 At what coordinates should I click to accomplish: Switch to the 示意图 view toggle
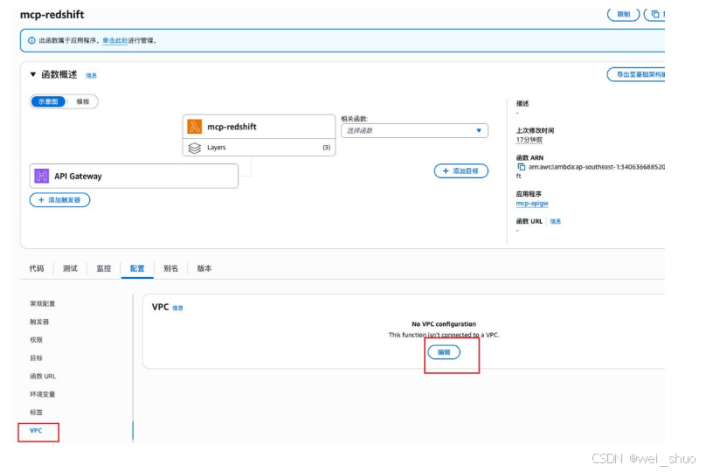pos(48,101)
